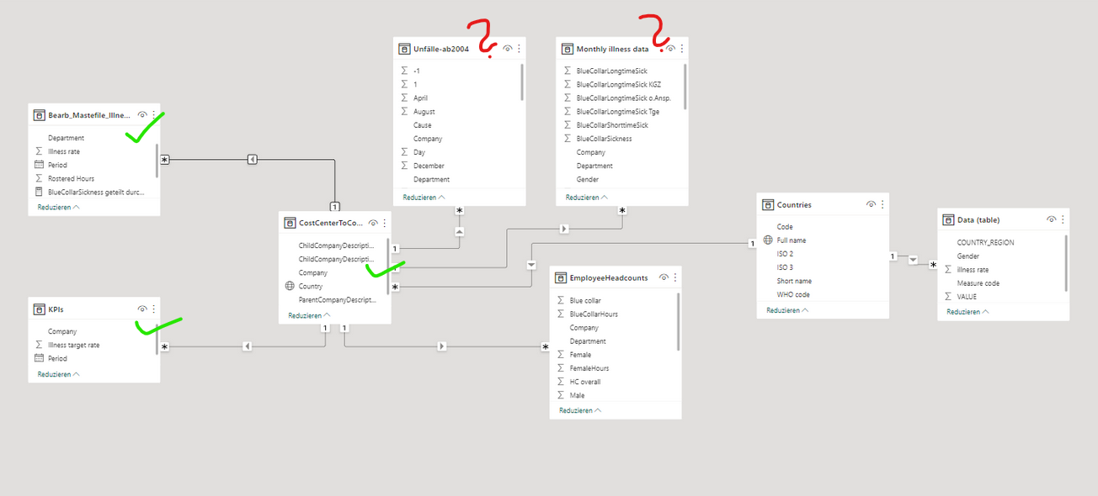1098x496 pixels.
Task: Toggle visibility of CostCenterToCo… table
Action: (x=373, y=223)
